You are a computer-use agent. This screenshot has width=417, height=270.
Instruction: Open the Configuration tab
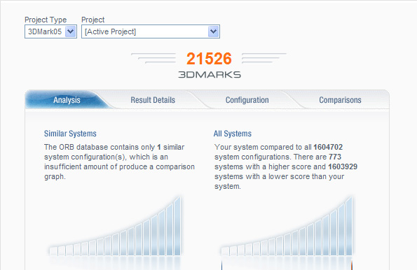coord(247,100)
